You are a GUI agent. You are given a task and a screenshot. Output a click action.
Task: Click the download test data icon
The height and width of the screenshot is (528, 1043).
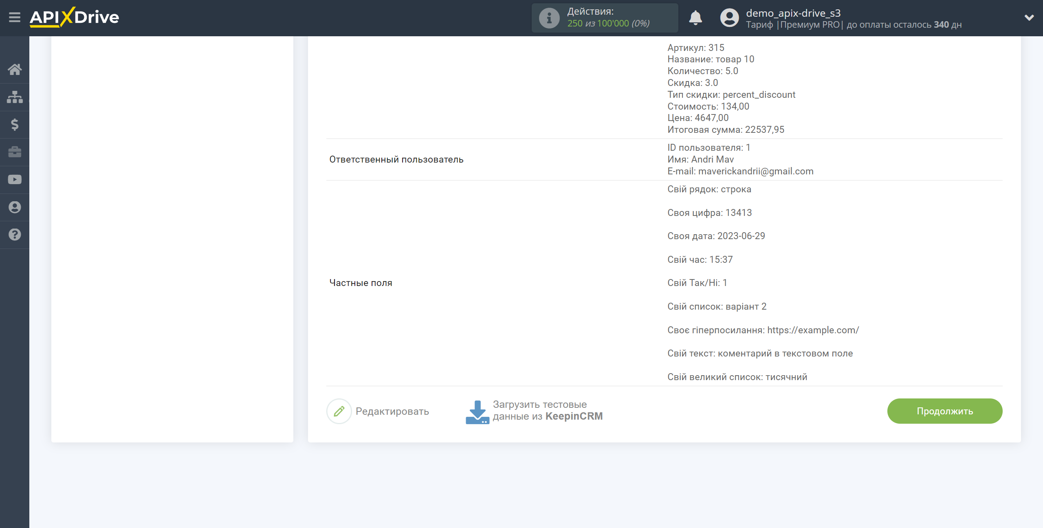point(477,412)
